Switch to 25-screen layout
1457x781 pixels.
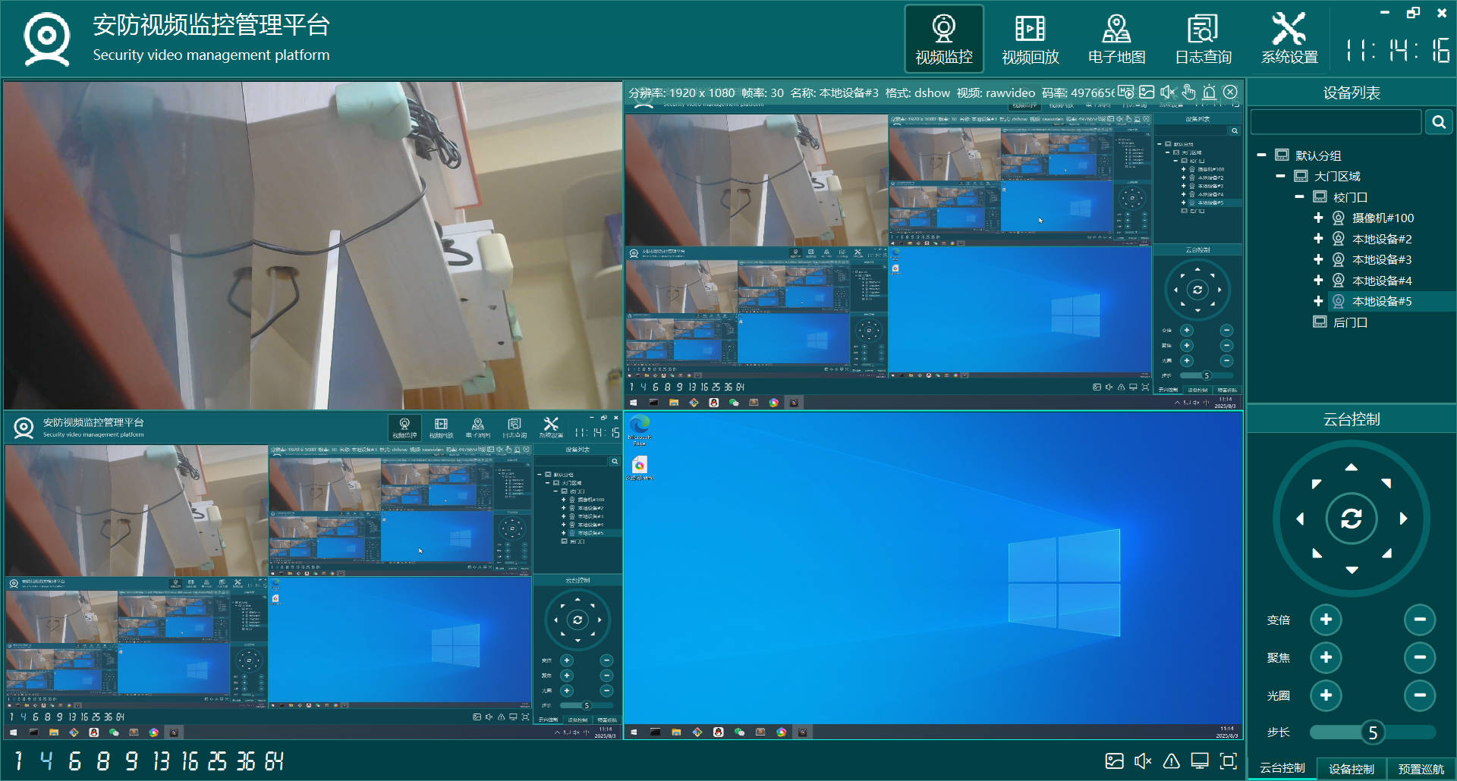point(217,761)
